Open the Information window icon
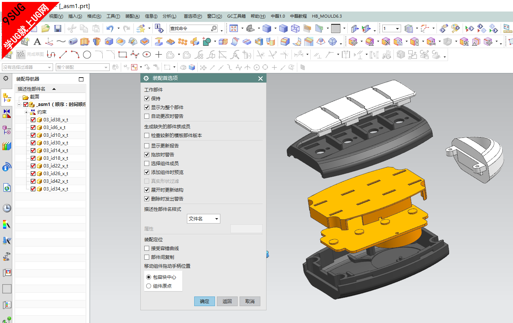The width and height of the screenshot is (513, 323). point(158,28)
